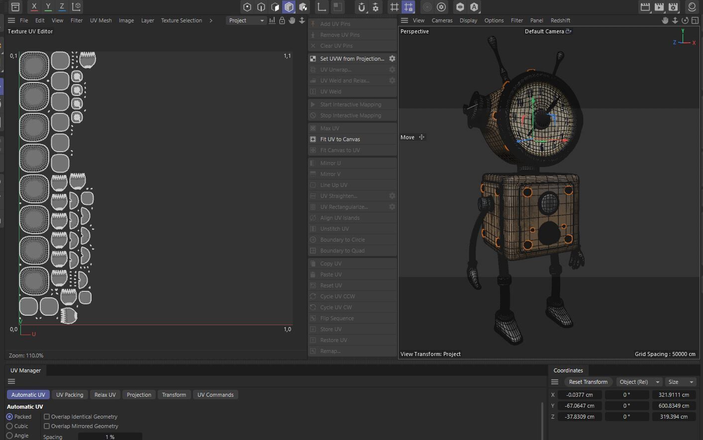Viewport: 703px width, 440px height.
Task: Open the Coordinates panel hamburger menu
Action: pos(555,382)
